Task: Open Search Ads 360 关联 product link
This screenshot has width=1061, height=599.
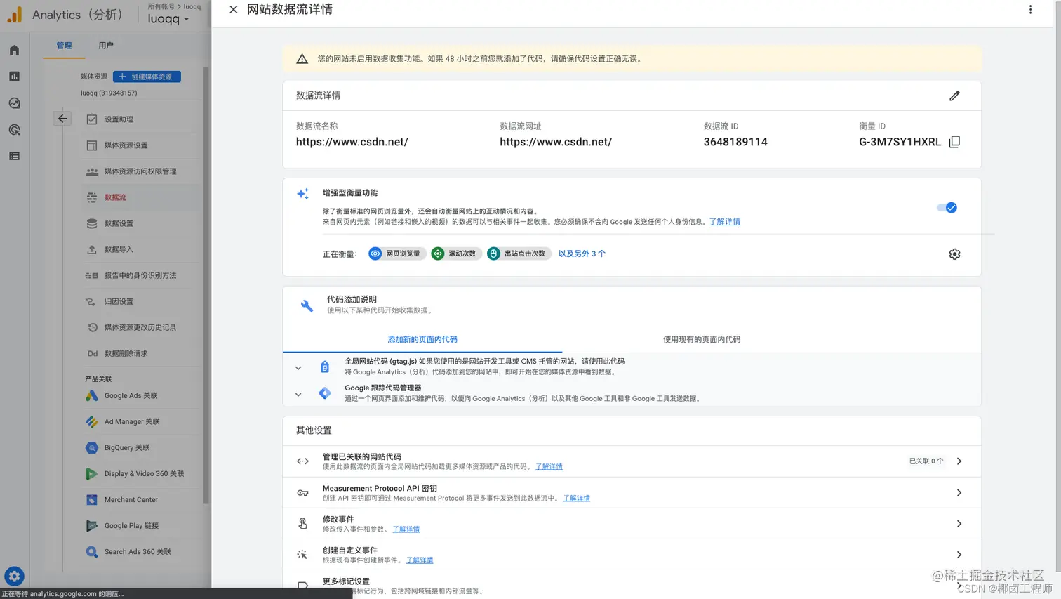Action: pyautogui.click(x=140, y=551)
